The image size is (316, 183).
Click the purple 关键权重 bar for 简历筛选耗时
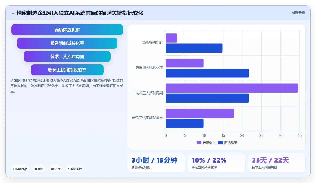(171, 38)
